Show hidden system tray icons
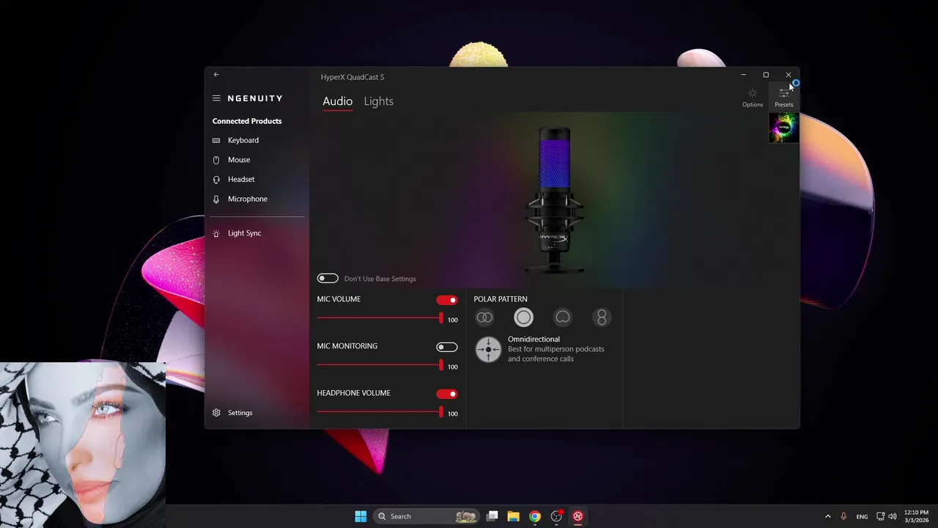 [x=828, y=516]
